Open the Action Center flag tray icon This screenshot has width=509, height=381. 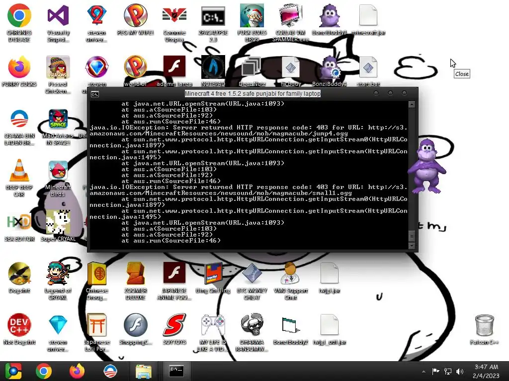435,371
